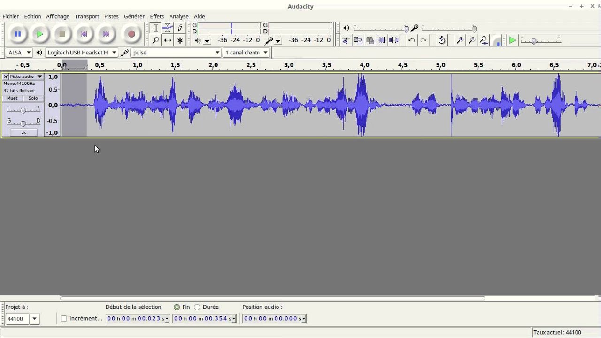The image size is (601, 338).
Task: Click the Trim audio icon
Action: 382,40
